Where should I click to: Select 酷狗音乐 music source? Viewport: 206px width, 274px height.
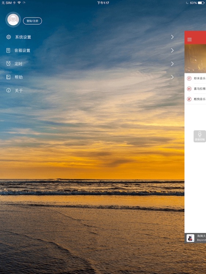pyautogui.click(x=195, y=99)
